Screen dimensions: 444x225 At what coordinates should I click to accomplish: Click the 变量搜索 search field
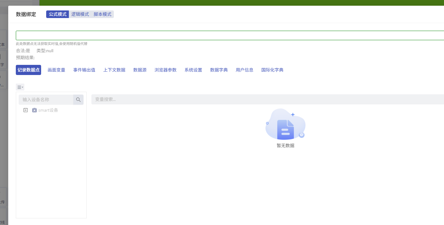(x=268, y=99)
